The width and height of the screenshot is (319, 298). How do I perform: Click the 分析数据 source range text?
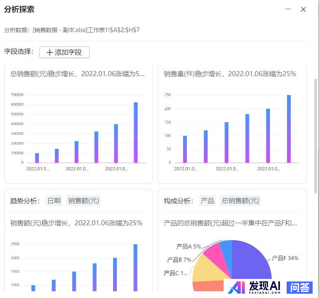coord(72,30)
